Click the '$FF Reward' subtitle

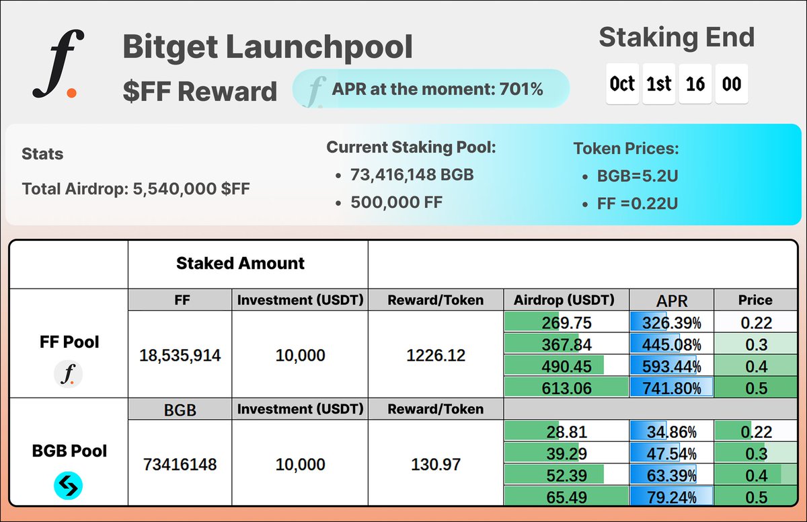point(200,91)
